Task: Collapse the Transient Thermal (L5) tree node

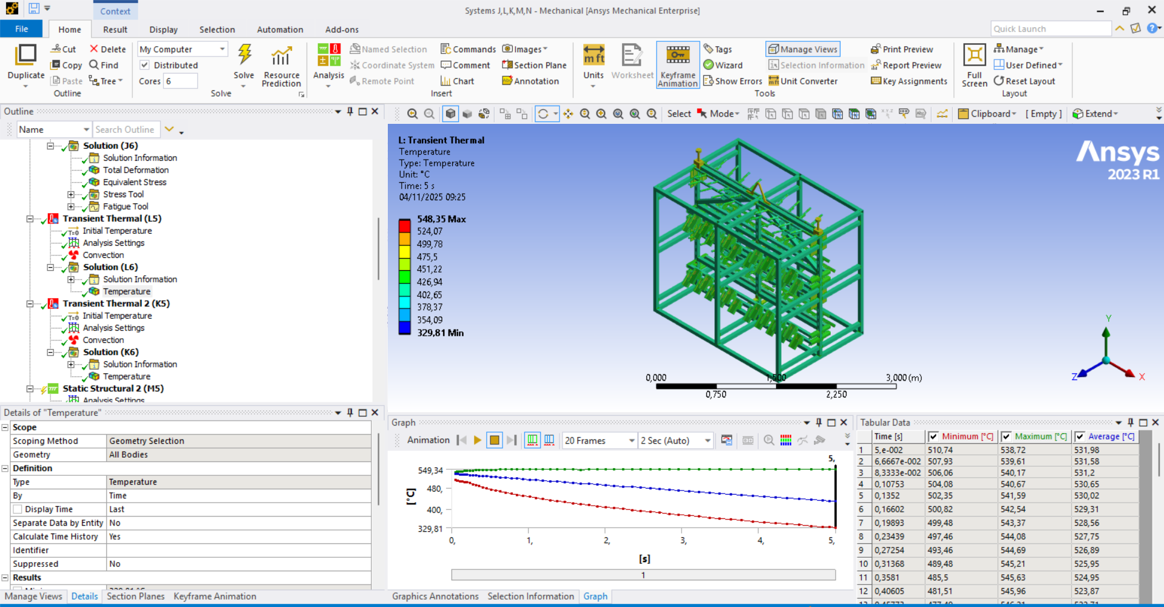Action: coord(30,219)
